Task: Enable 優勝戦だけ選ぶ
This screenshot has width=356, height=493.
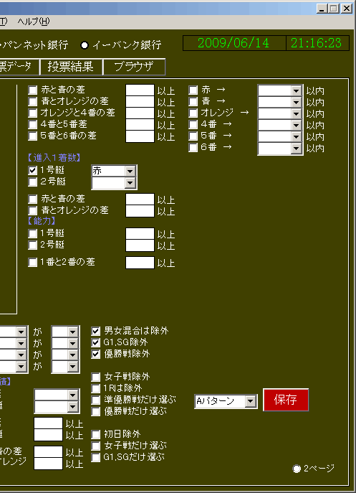Action: coord(96,412)
